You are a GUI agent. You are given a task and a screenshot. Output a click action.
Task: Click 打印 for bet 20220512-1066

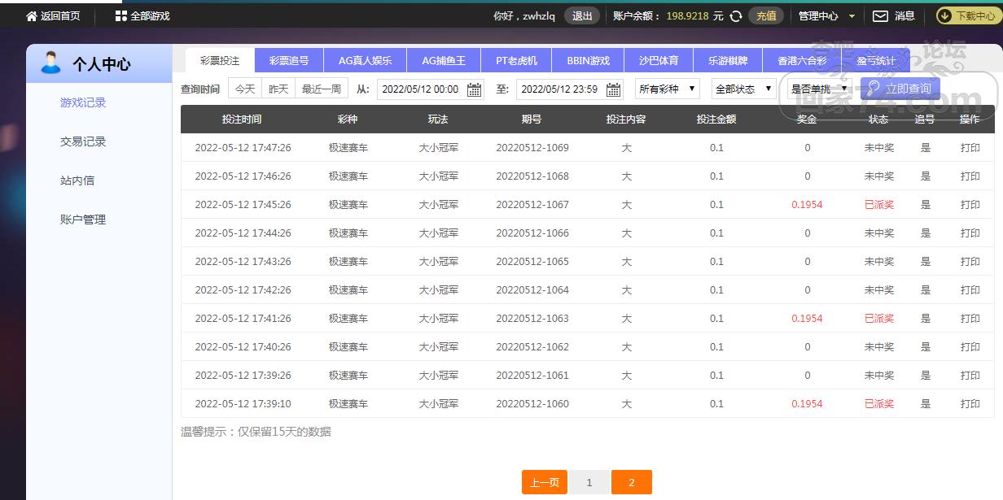[970, 233]
